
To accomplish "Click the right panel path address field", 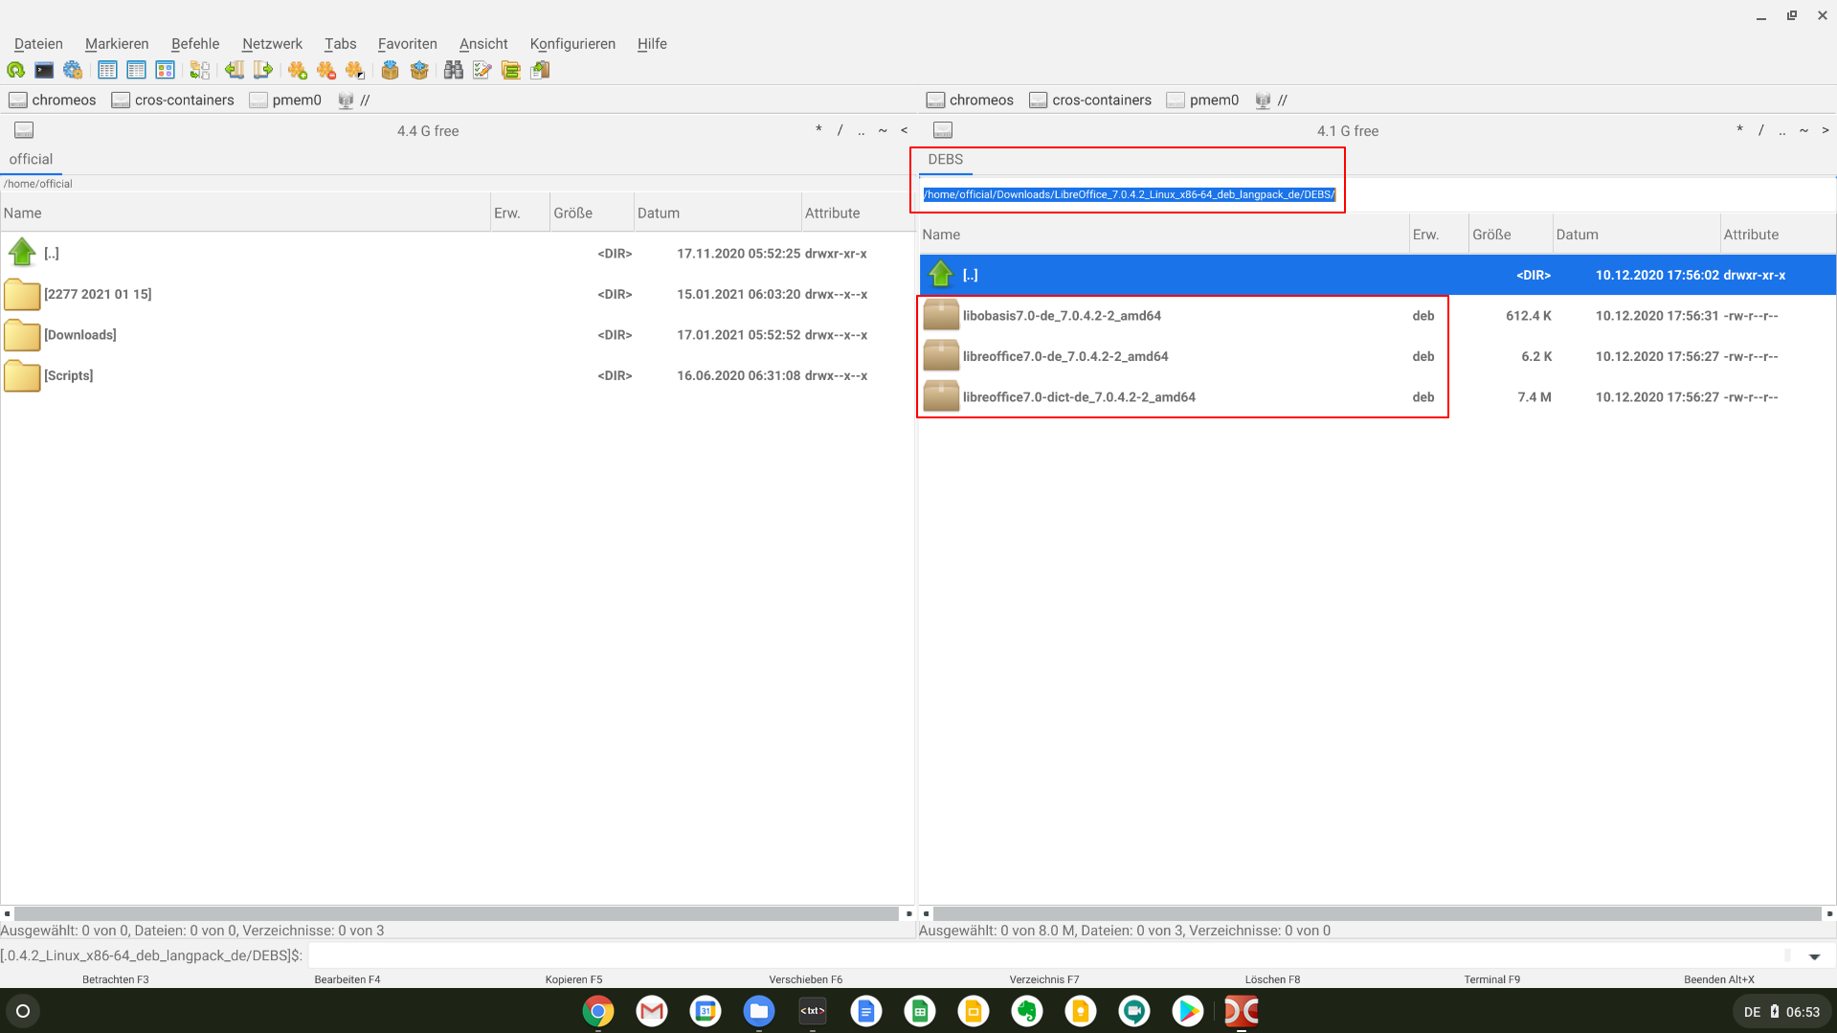I will click(1128, 194).
